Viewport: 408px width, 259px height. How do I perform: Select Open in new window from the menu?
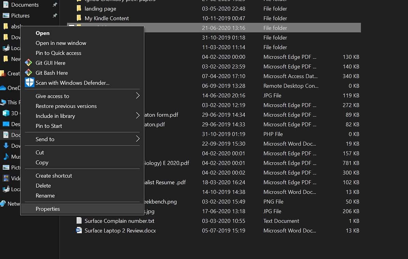tap(61, 43)
